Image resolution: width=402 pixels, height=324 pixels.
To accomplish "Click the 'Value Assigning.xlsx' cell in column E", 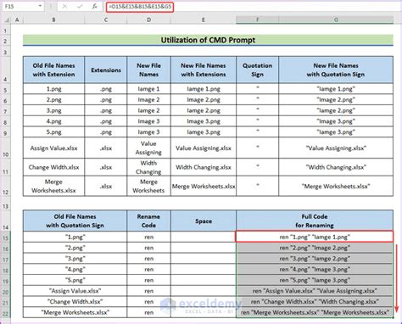I will (204, 148).
